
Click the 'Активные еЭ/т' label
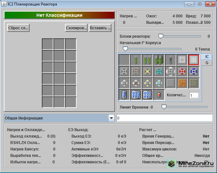85,149
